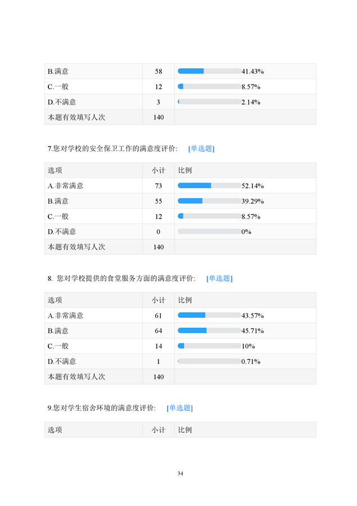
Task: Select the question 8 title about 食堂服务
Action: [123, 278]
